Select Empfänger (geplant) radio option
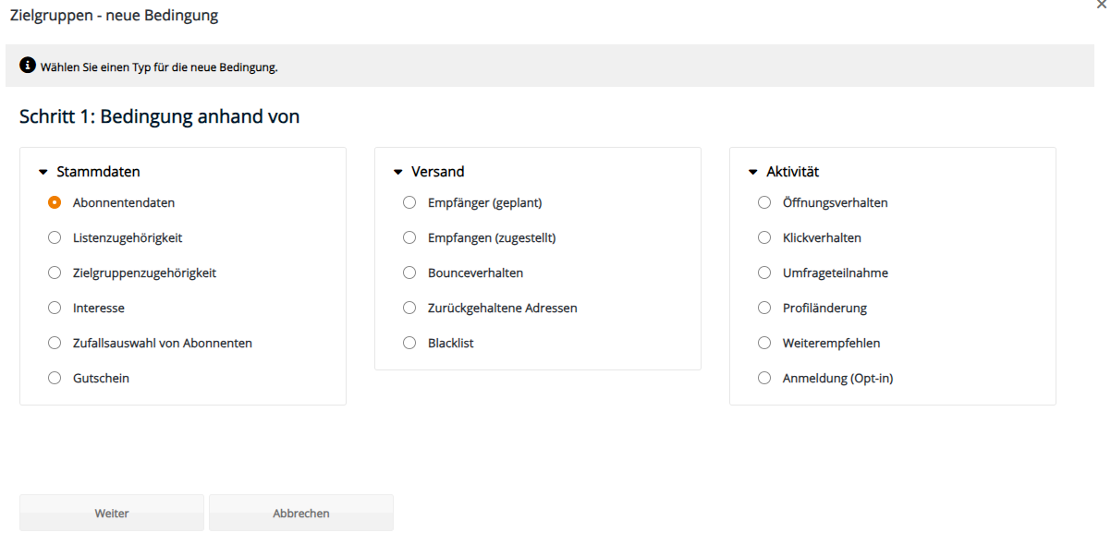The width and height of the screenshot is (1111, 545). (x=409, y=202)
